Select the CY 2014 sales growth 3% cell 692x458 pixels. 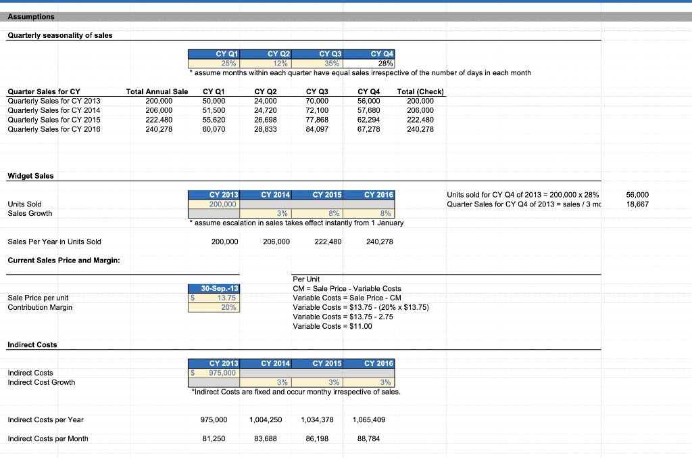pos(266,214)
